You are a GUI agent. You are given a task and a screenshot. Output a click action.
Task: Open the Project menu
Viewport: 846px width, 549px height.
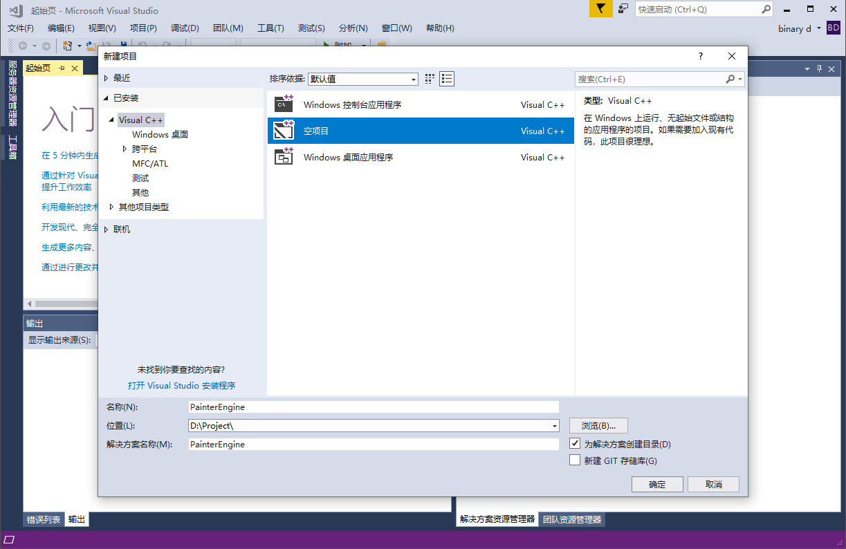pyautogui.click(x=143, y=28)
